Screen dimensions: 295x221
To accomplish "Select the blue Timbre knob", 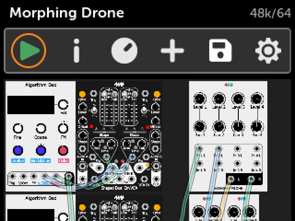I will (x=18, y=151).
